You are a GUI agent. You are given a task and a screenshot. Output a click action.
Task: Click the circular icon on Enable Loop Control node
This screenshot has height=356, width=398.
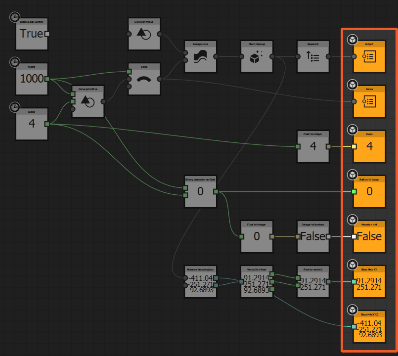[x=14, y=18]
